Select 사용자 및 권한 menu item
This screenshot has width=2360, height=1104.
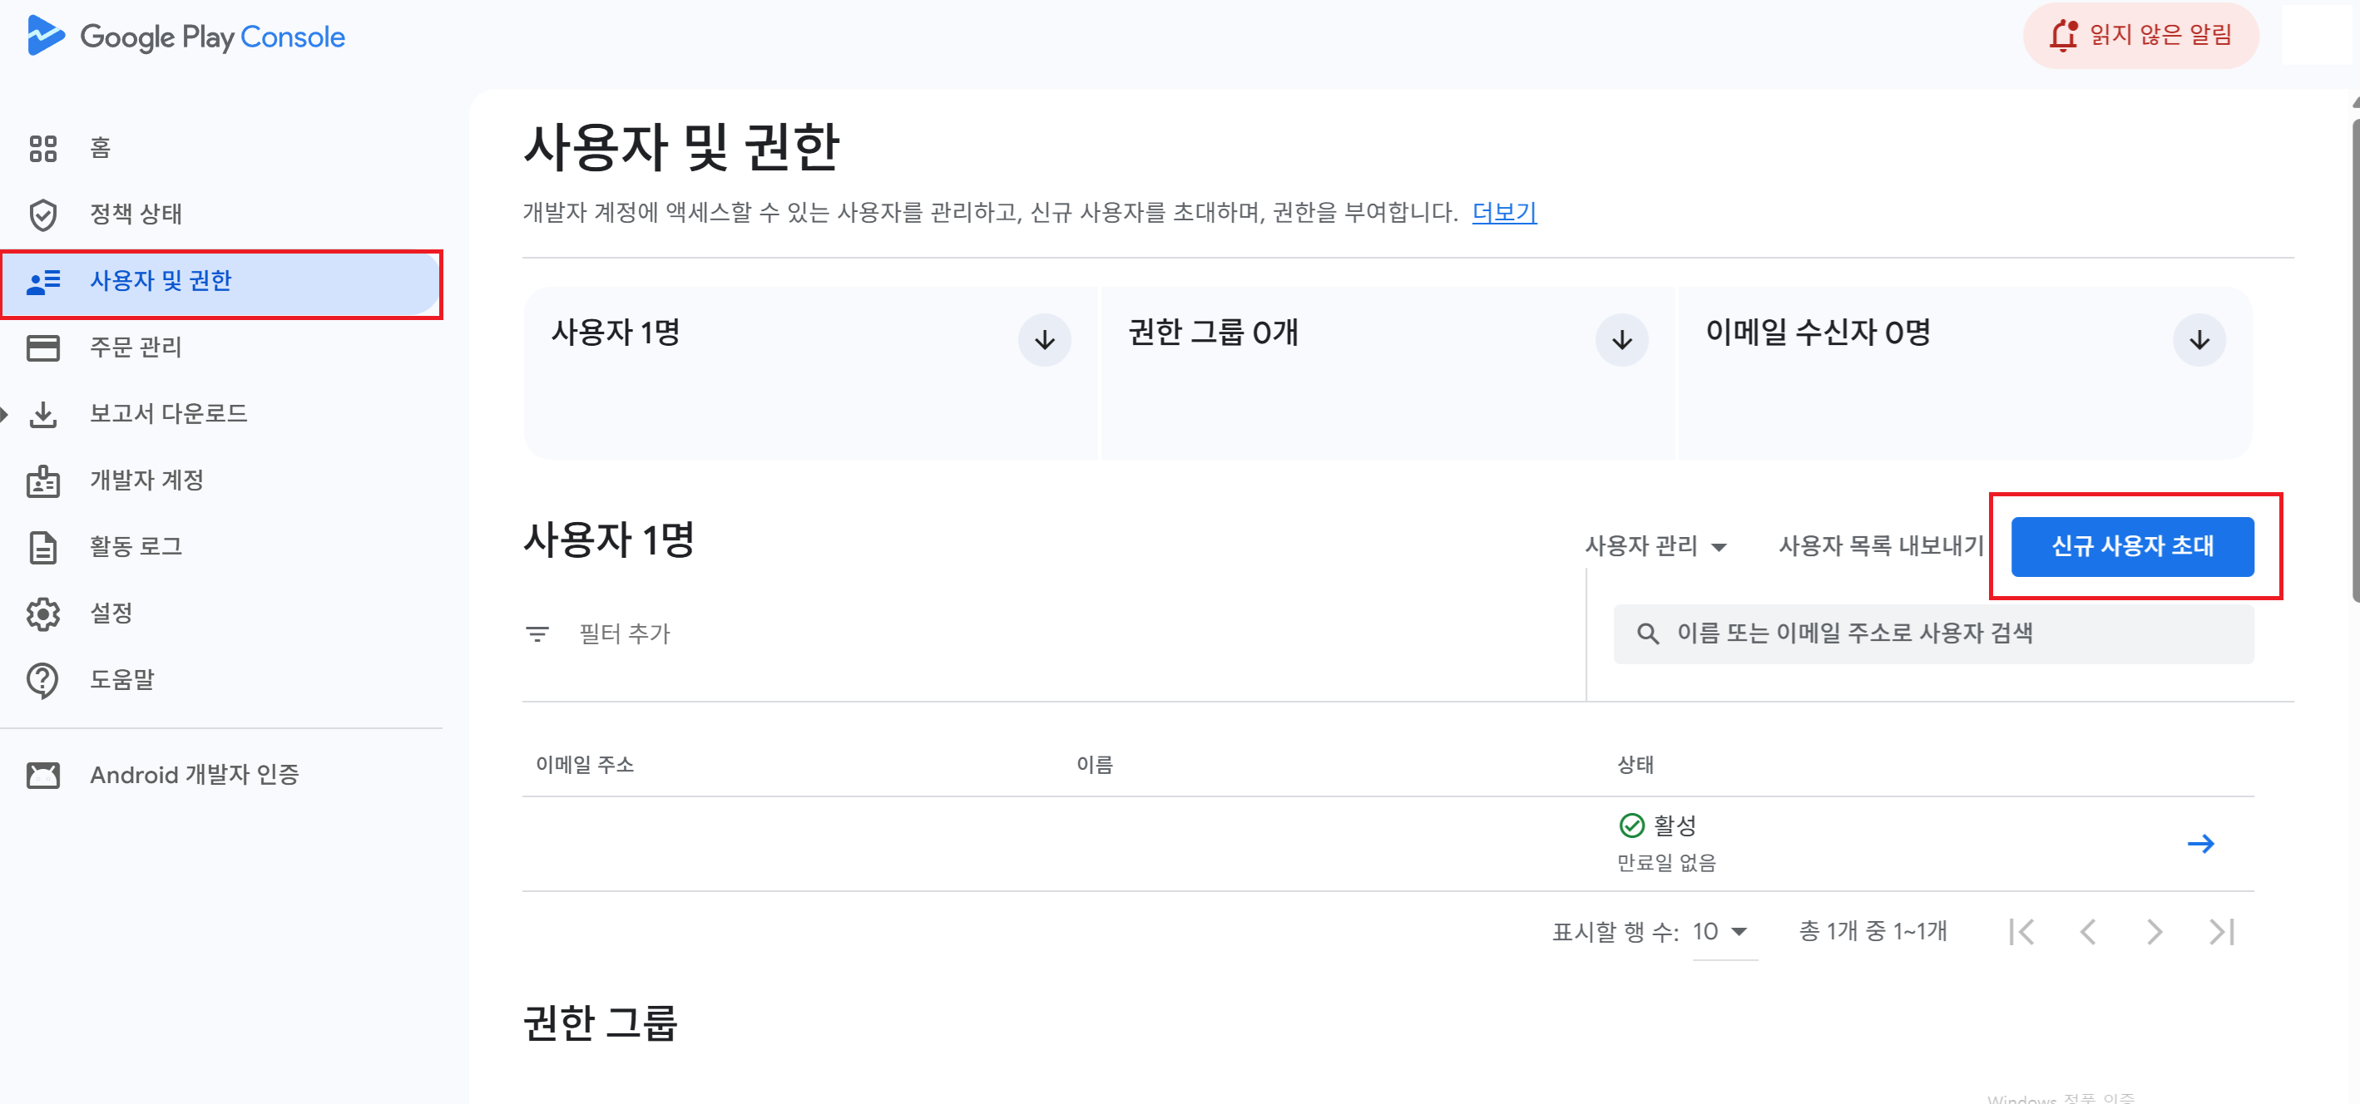click(161, 281)
